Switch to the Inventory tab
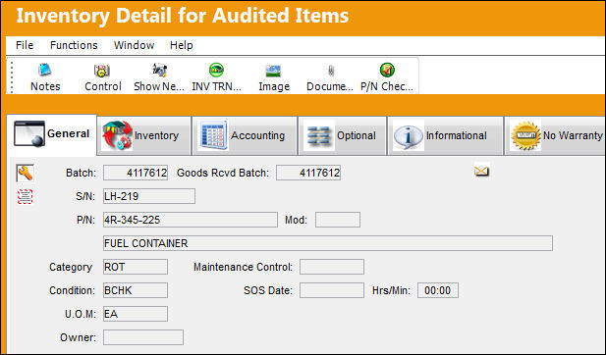 point(144,135)
